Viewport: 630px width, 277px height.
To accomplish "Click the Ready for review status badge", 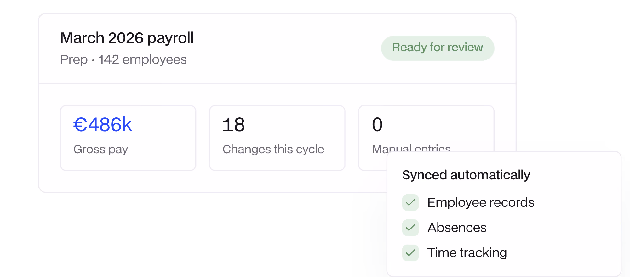I will 438,48.
